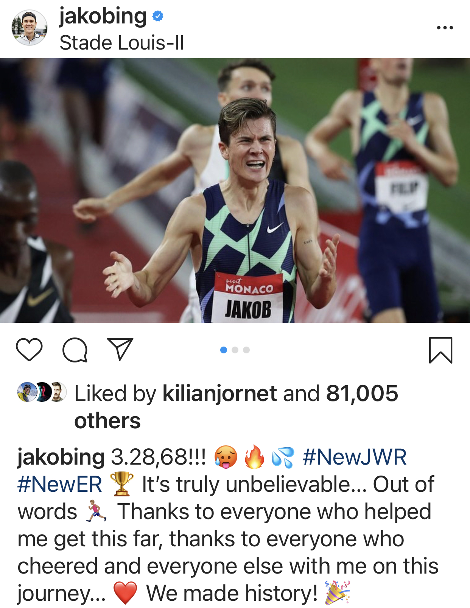Viewport: 470px width, 608px height.
Task: Tap the jakobing profile picture
Action: (x=30, y=28)
